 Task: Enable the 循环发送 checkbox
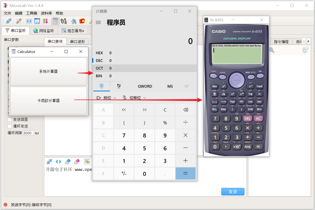(9, 126)
